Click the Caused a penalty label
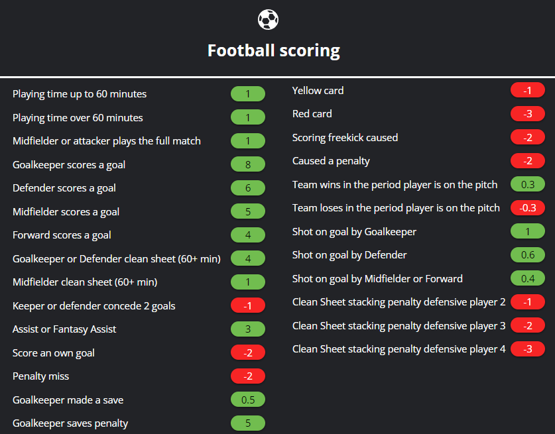The height and width of the screenshot is (434, 555). click(x=331, y=161)
